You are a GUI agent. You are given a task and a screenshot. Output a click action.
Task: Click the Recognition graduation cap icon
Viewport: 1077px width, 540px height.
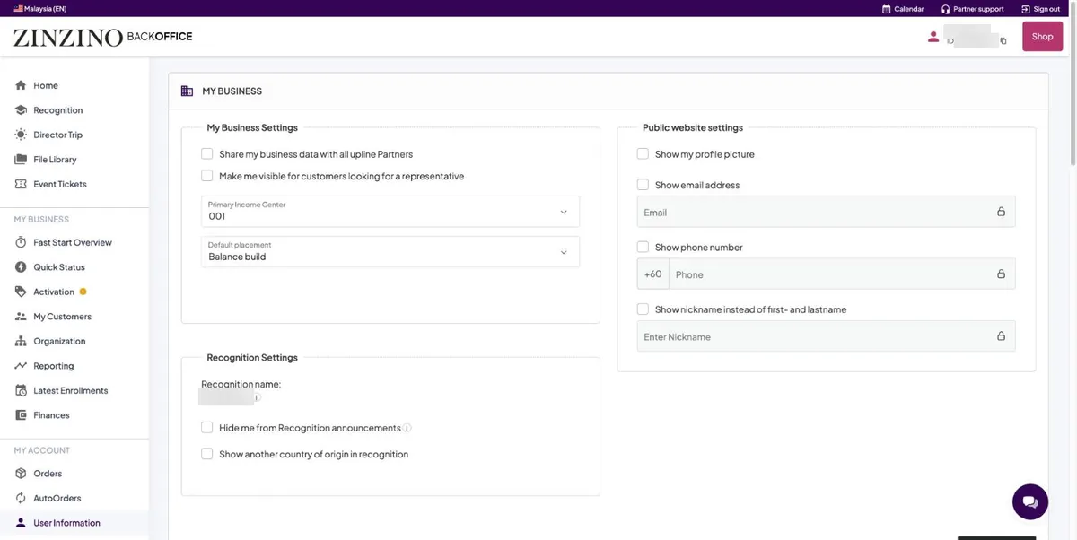click(21, 110)
